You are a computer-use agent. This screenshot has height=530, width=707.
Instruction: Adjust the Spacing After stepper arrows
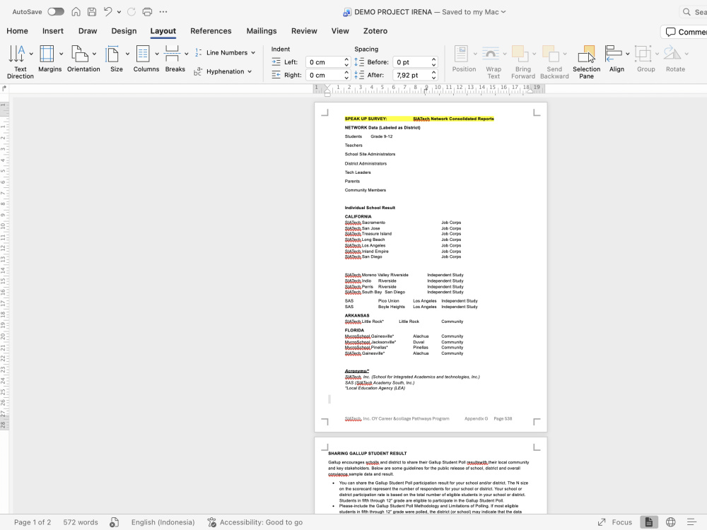click(x=434, y=76)
